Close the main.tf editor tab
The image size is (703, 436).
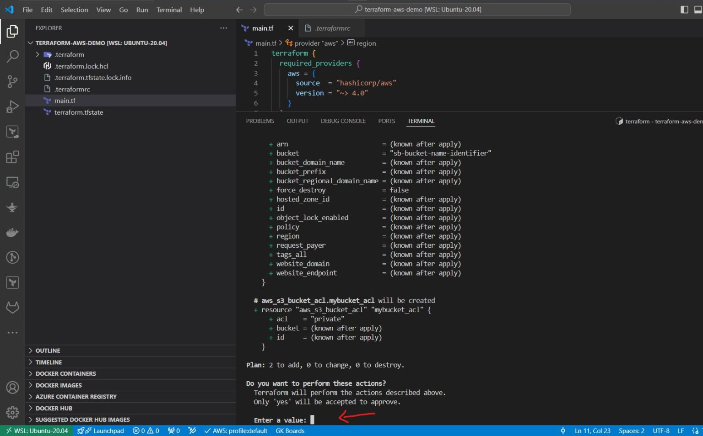[290, 28]
